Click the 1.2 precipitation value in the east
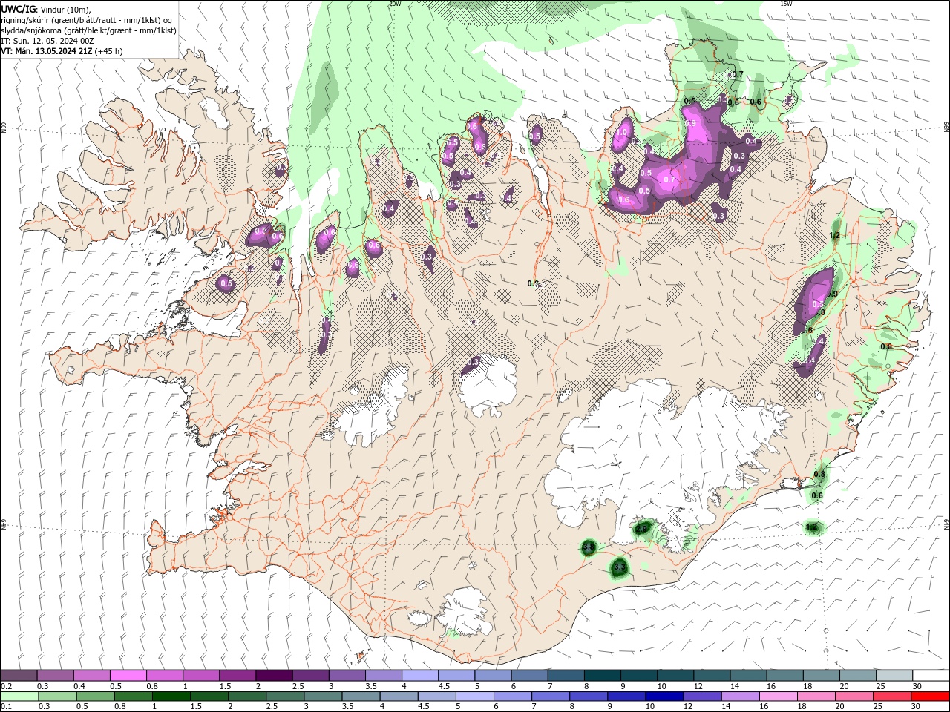The width and height of the screenshot is (950, 712). pos(834,236)
